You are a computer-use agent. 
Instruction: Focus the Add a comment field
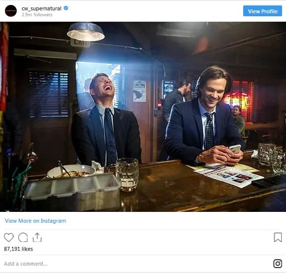coord(139,264)
